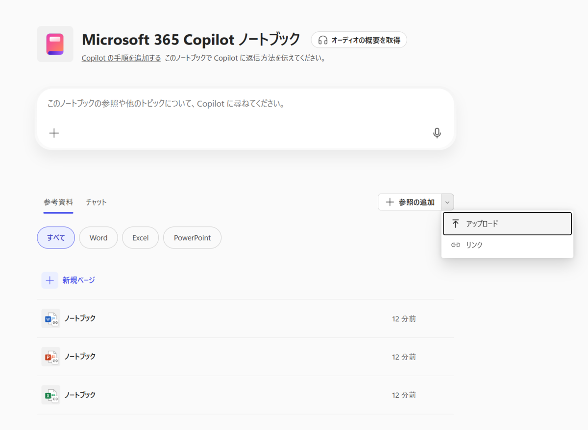Select アップロード from the dropdown menu
This screenshot has height=430, width=588.
pyautogui.click(x=507, y=224)
